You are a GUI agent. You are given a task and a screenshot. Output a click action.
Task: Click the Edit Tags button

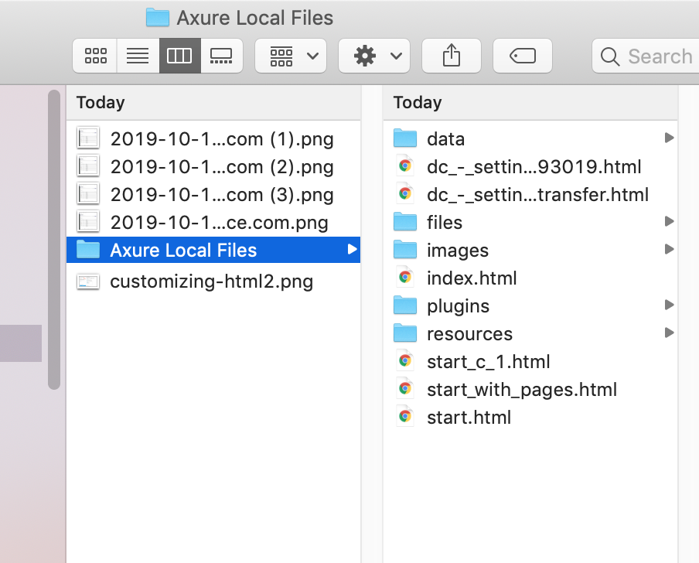pos(522,56)
